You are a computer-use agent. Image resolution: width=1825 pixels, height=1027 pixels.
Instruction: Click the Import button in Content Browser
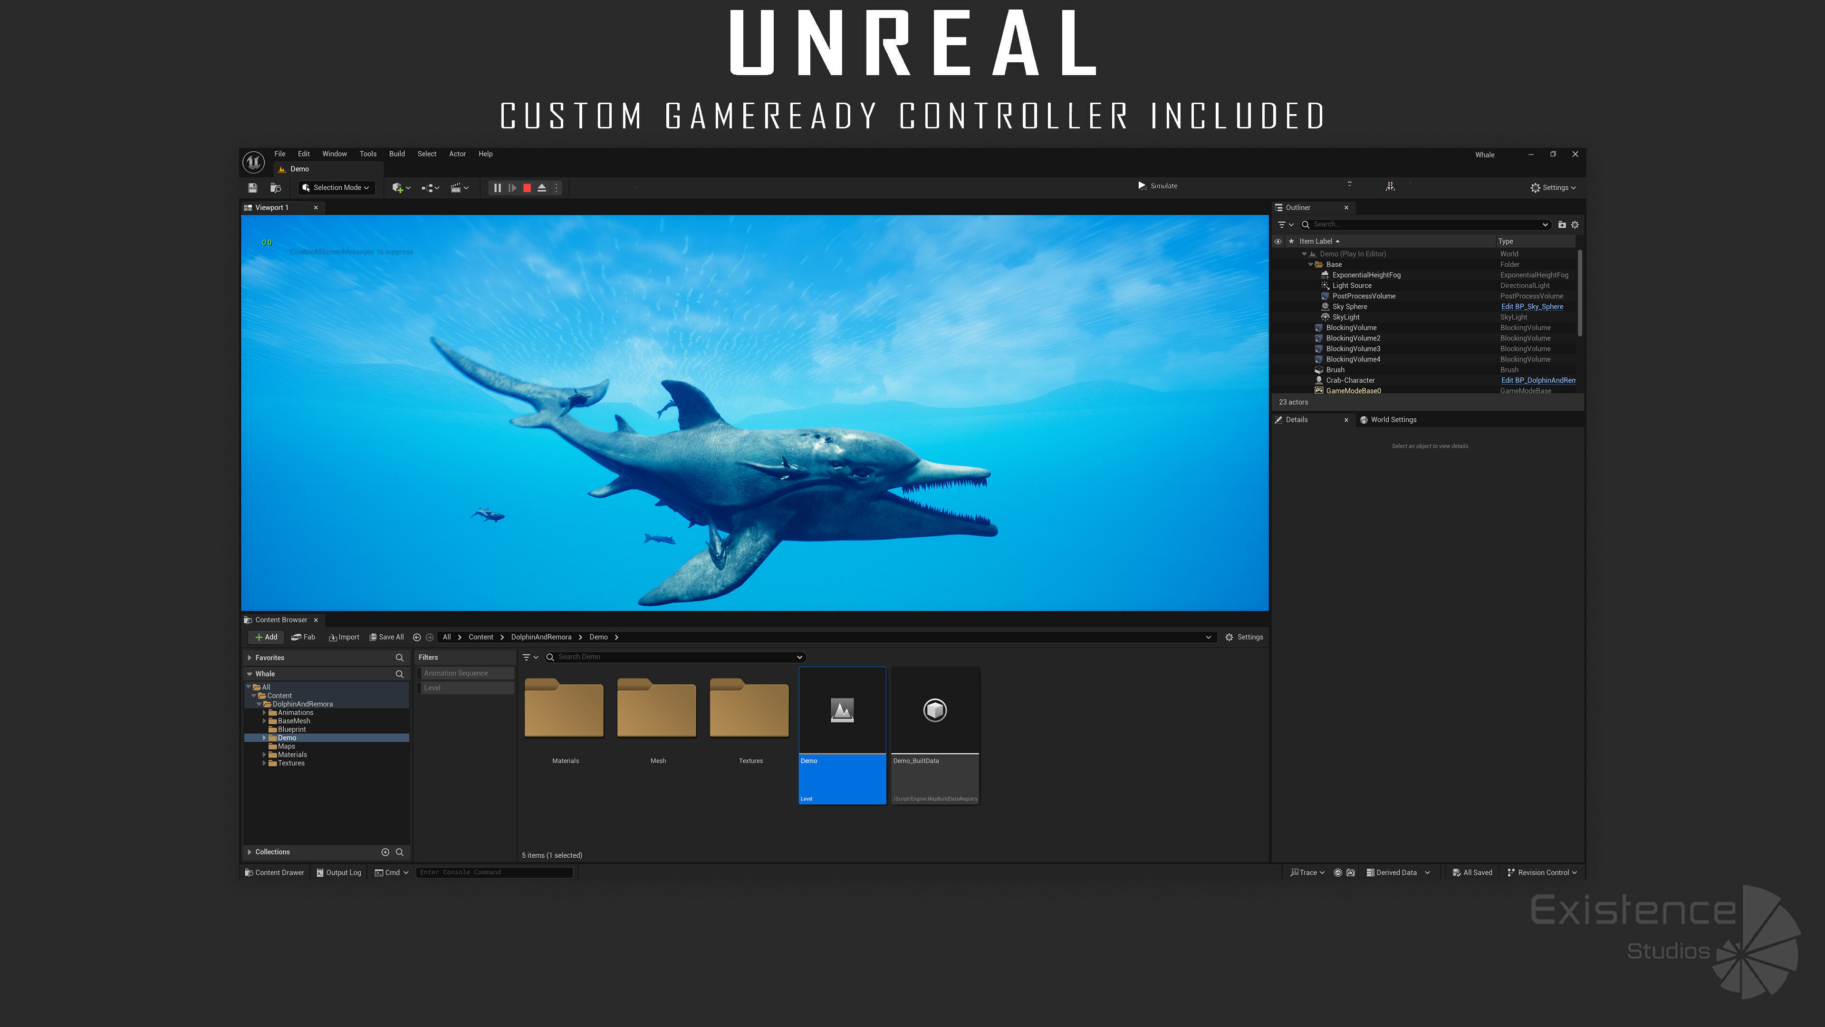344,637
